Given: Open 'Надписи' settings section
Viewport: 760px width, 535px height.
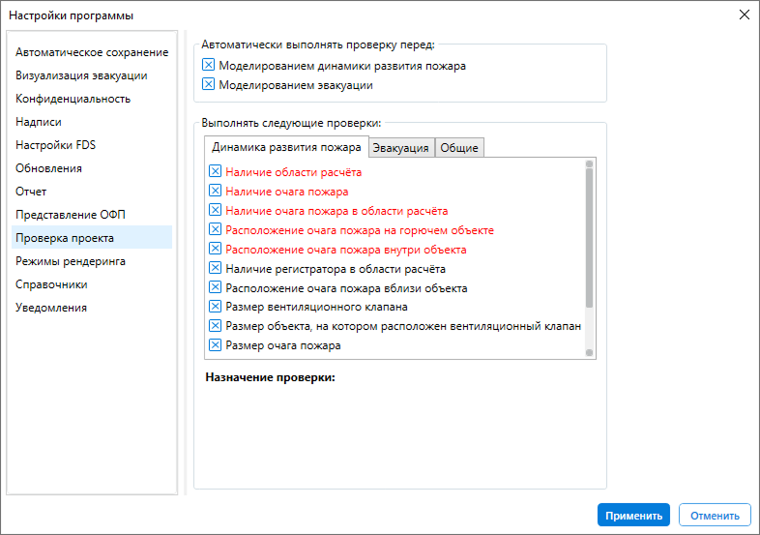Looking at the screenshot, I should (92, 122).
